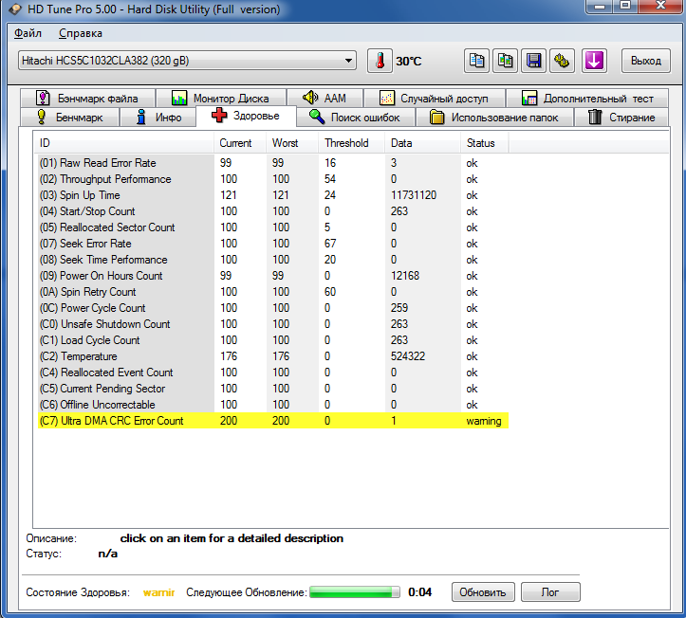686x618 pixels.
Task: Select the Spin Retry Count row
Action: point(273,292)
